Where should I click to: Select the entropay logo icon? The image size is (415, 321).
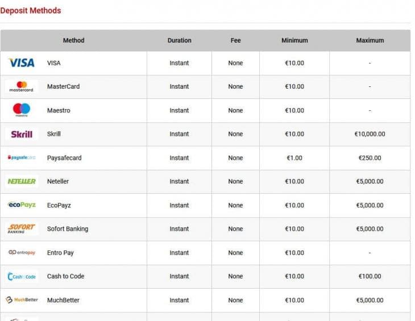click(x=22, y=252)
